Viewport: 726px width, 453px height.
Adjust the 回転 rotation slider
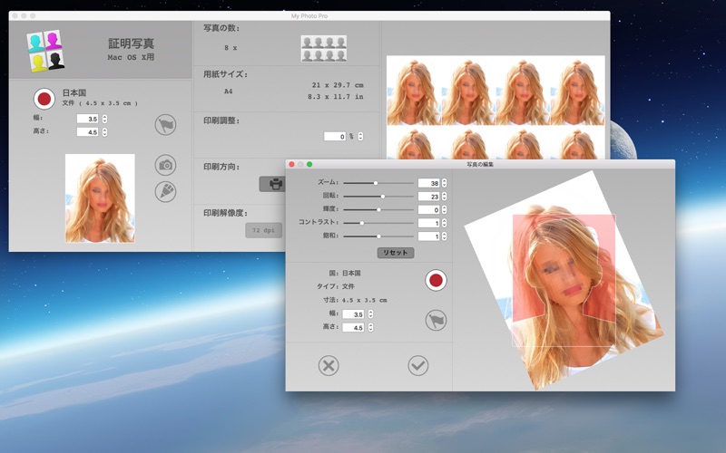[x=378, y=197]
